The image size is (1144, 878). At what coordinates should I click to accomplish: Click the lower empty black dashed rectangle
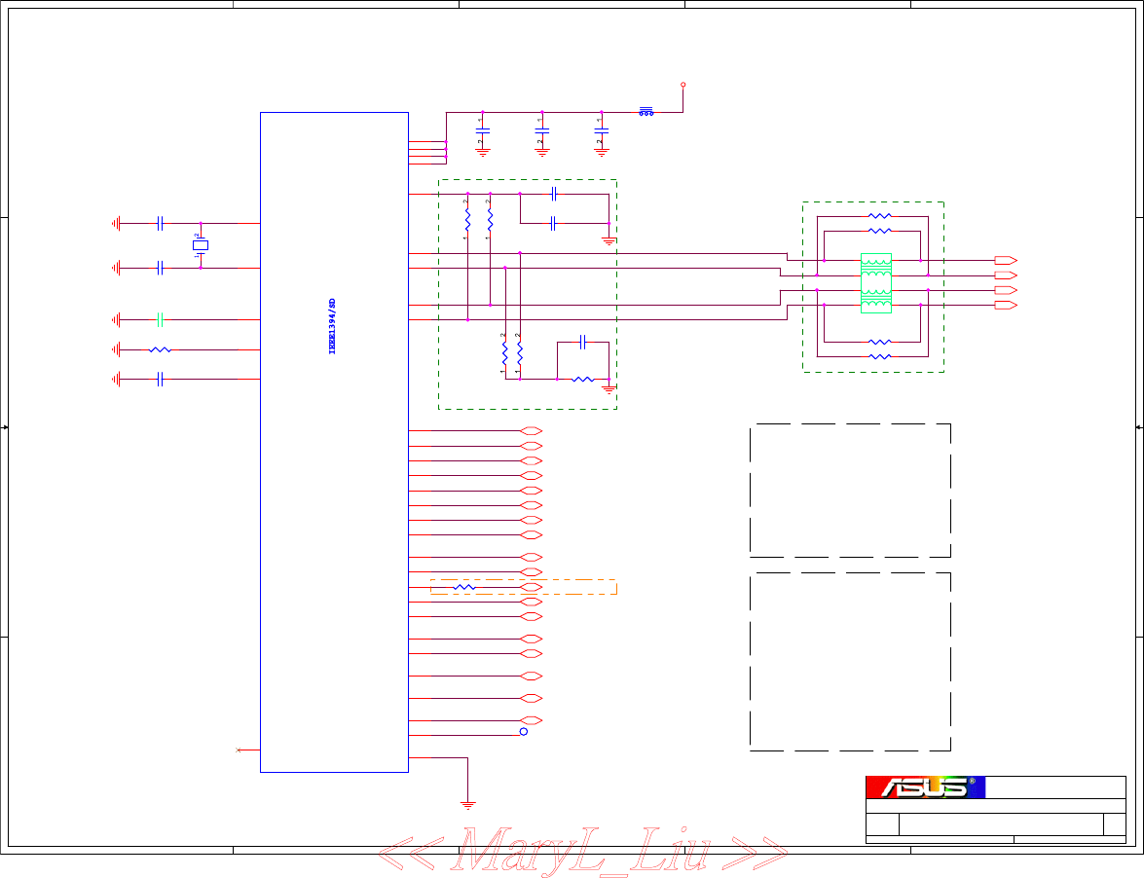[850, 661]
